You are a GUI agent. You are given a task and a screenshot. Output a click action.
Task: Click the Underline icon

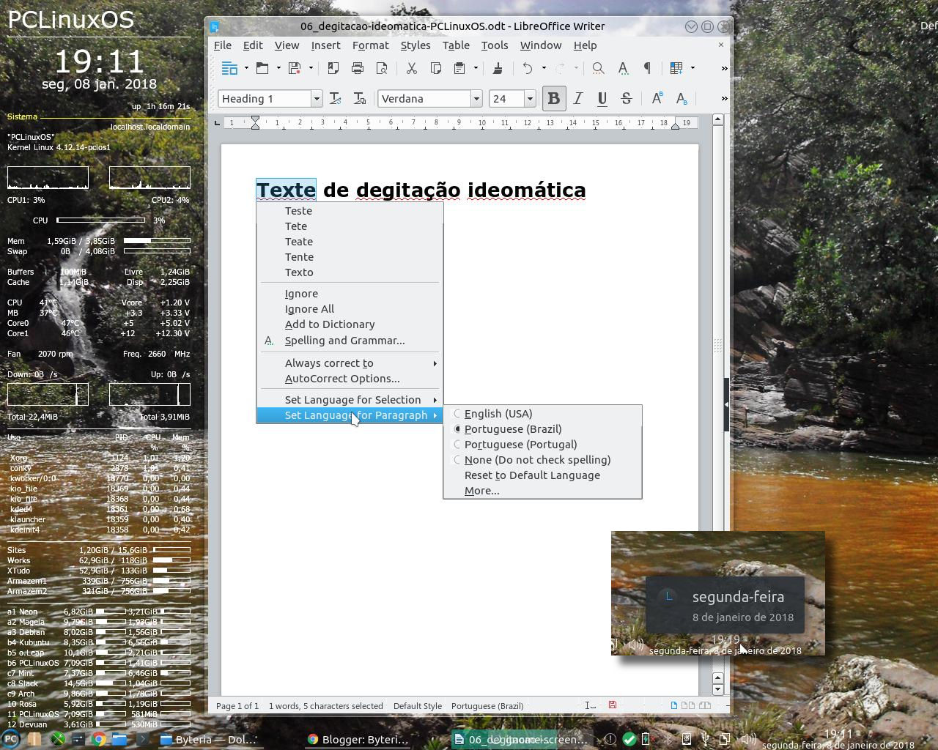pos(602,98)
